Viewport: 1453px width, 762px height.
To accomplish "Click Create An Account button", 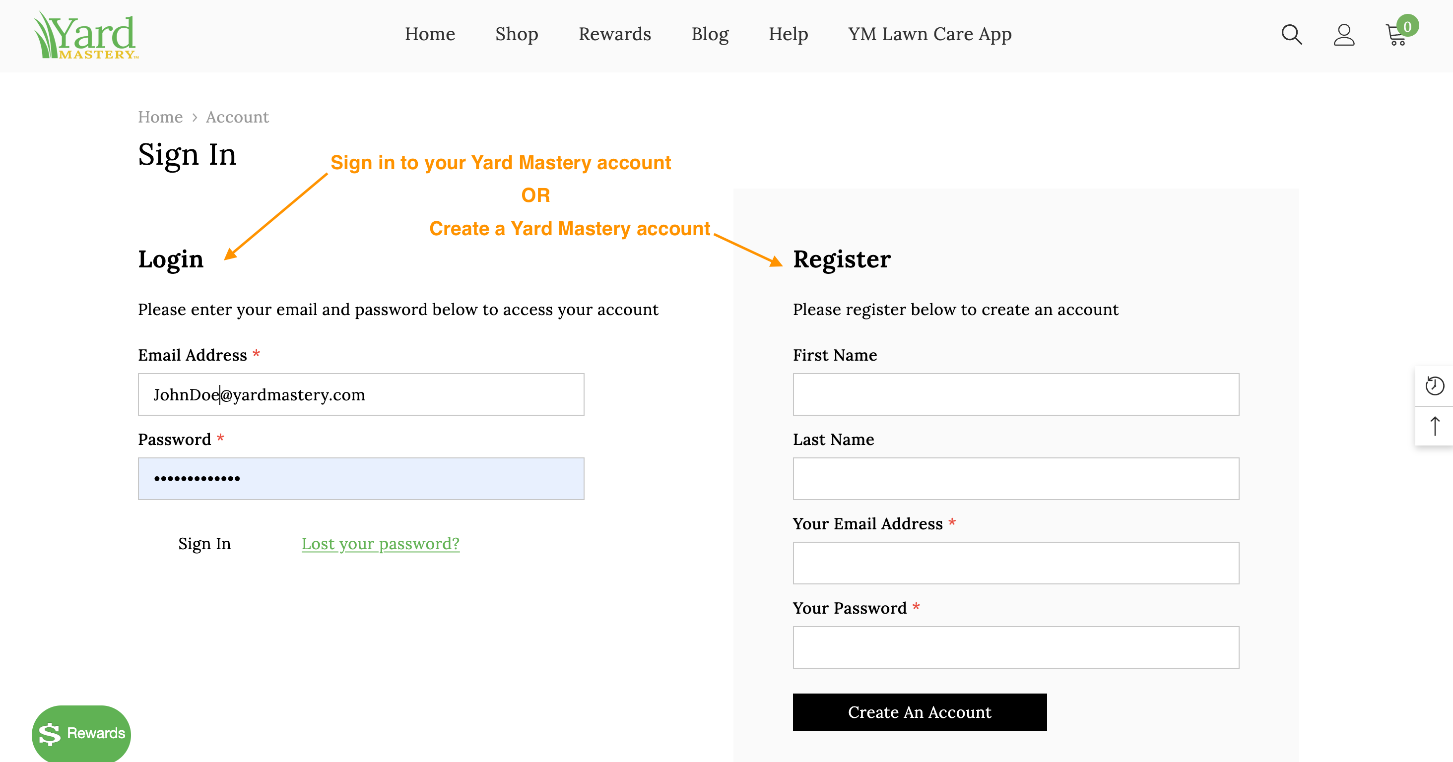I will coord(920,712).
